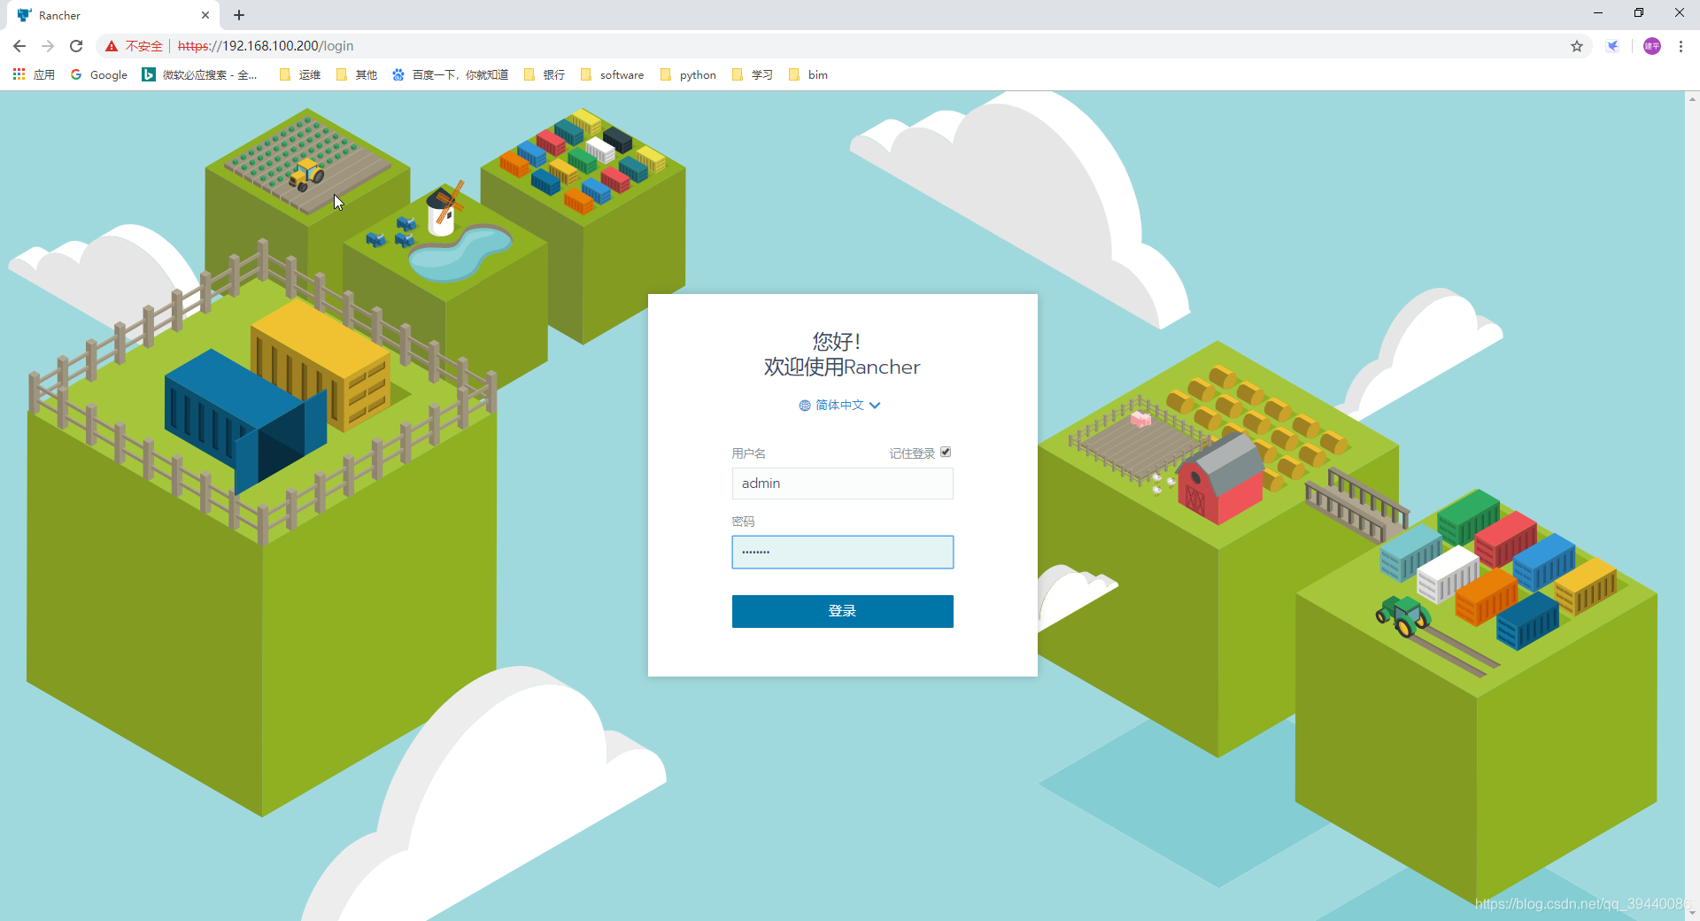Screen dimensions: 1700x921
Task: Click the browser Forward arrow
Action: pos(48,46)
